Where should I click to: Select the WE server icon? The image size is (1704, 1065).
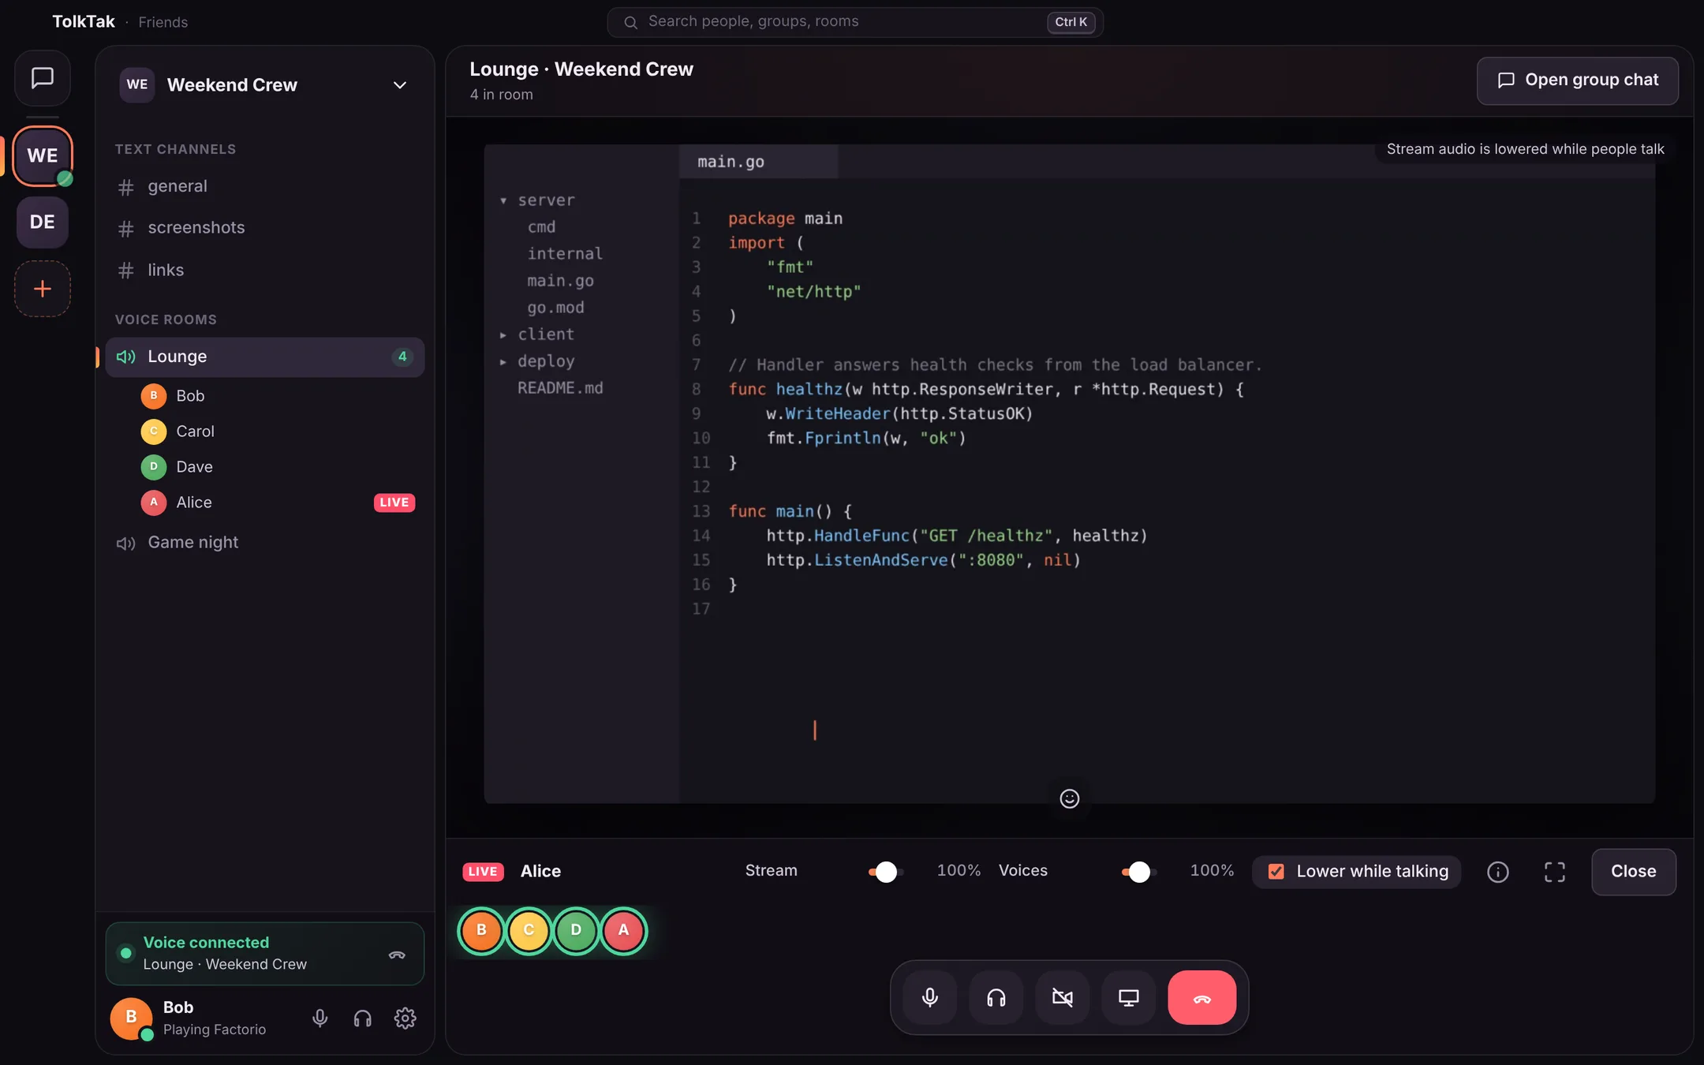click(43, 155)
